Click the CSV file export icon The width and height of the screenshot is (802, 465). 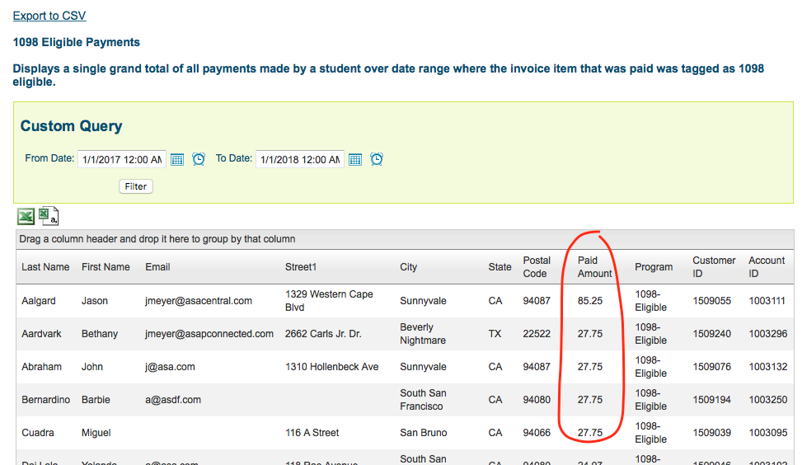[49, 217]
